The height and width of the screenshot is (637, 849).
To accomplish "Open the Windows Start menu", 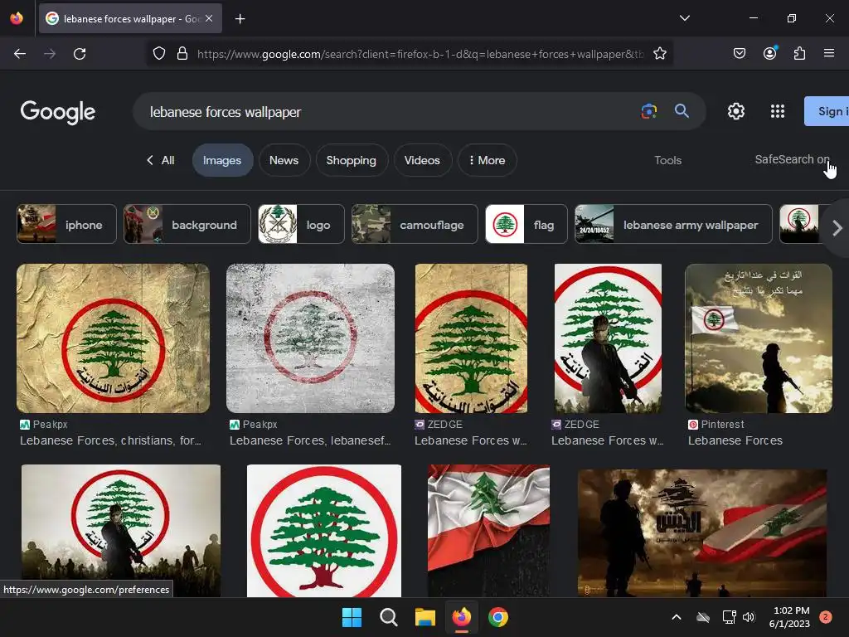I will pyautogui.click(x=352, y=617).
